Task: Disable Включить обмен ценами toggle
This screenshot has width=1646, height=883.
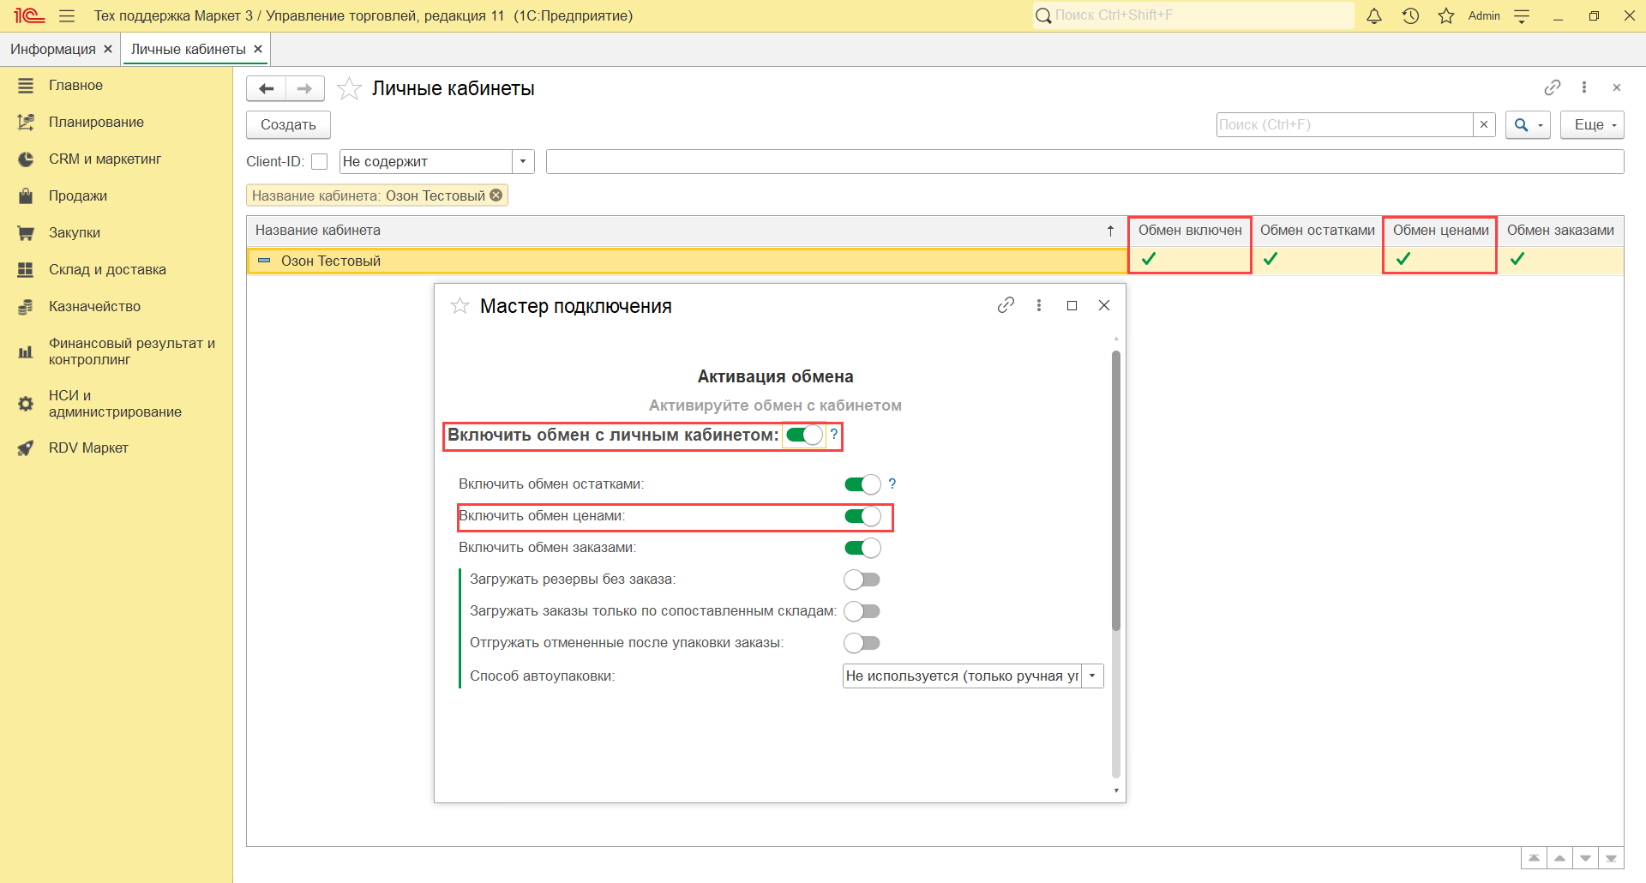Action: coord(862,516)
